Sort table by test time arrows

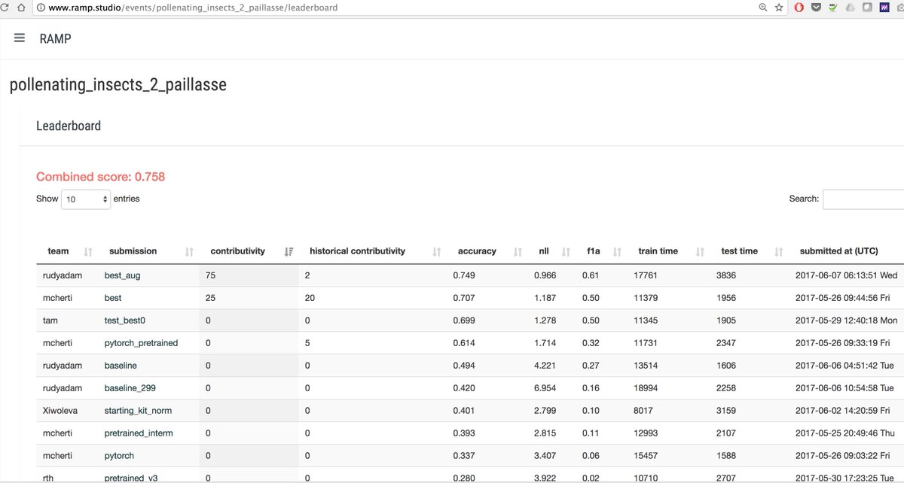pyautogui.click(x=779, y=251)
